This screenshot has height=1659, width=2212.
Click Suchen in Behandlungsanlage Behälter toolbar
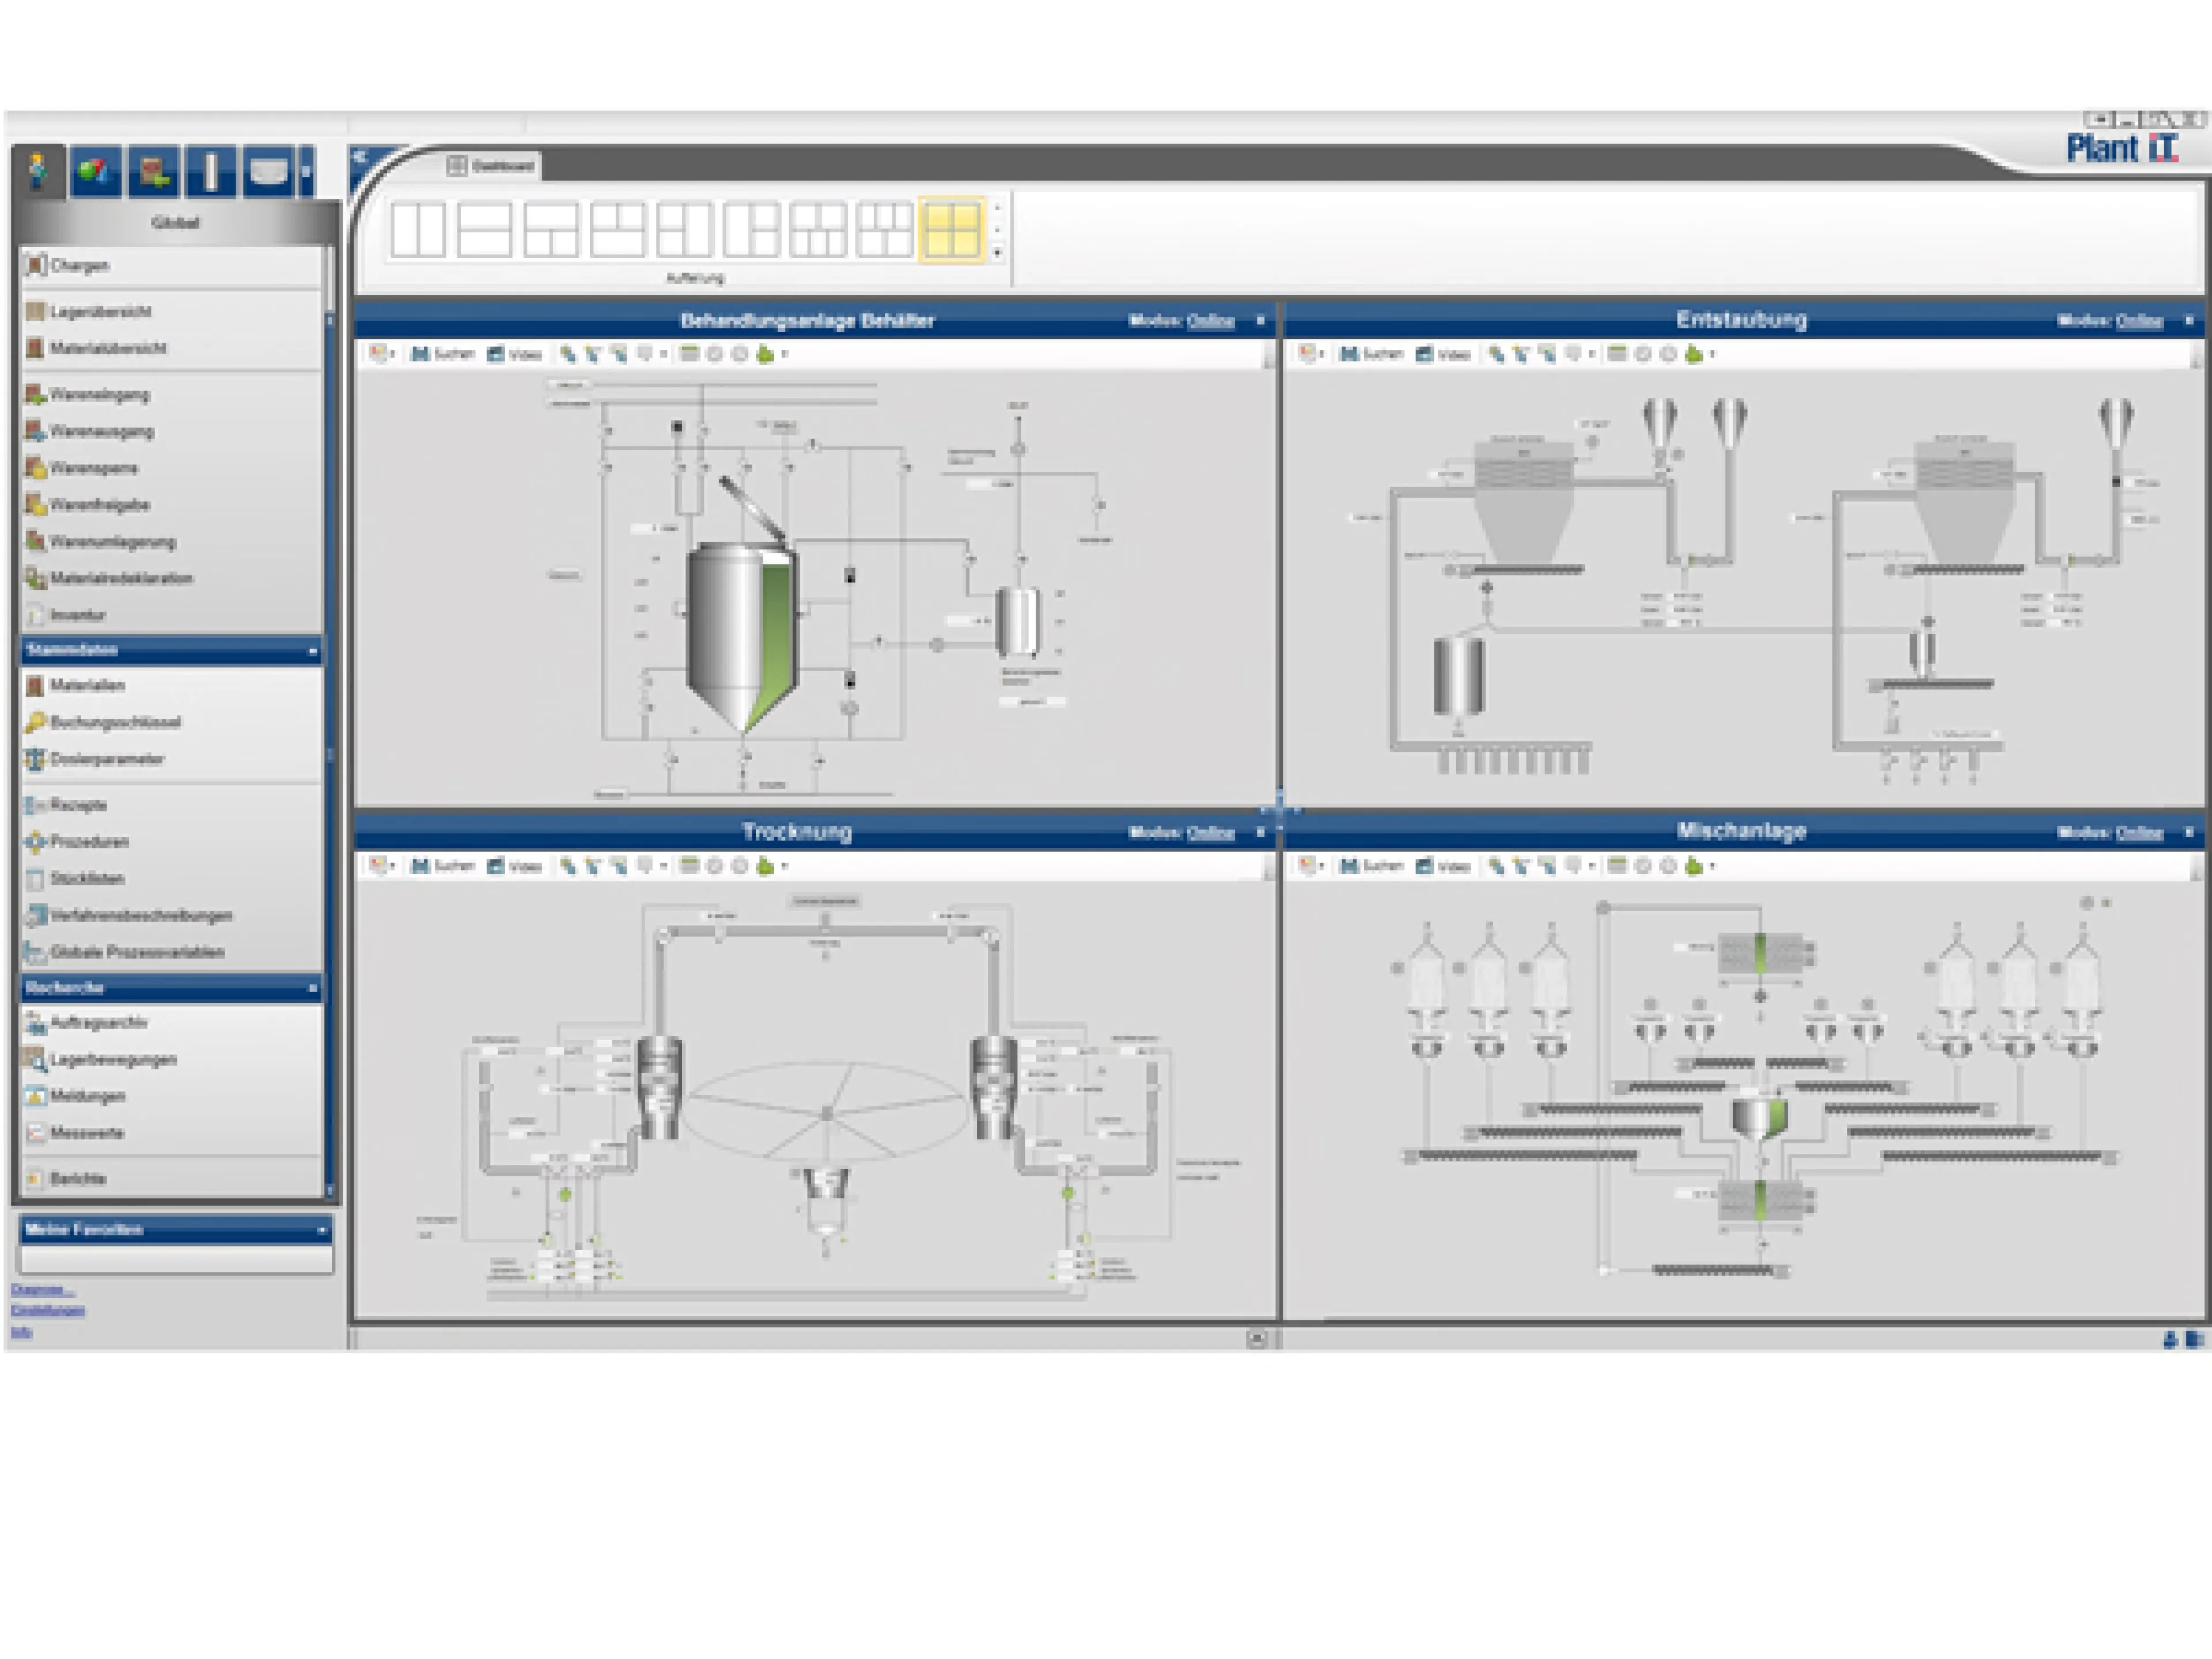(442, 354)
